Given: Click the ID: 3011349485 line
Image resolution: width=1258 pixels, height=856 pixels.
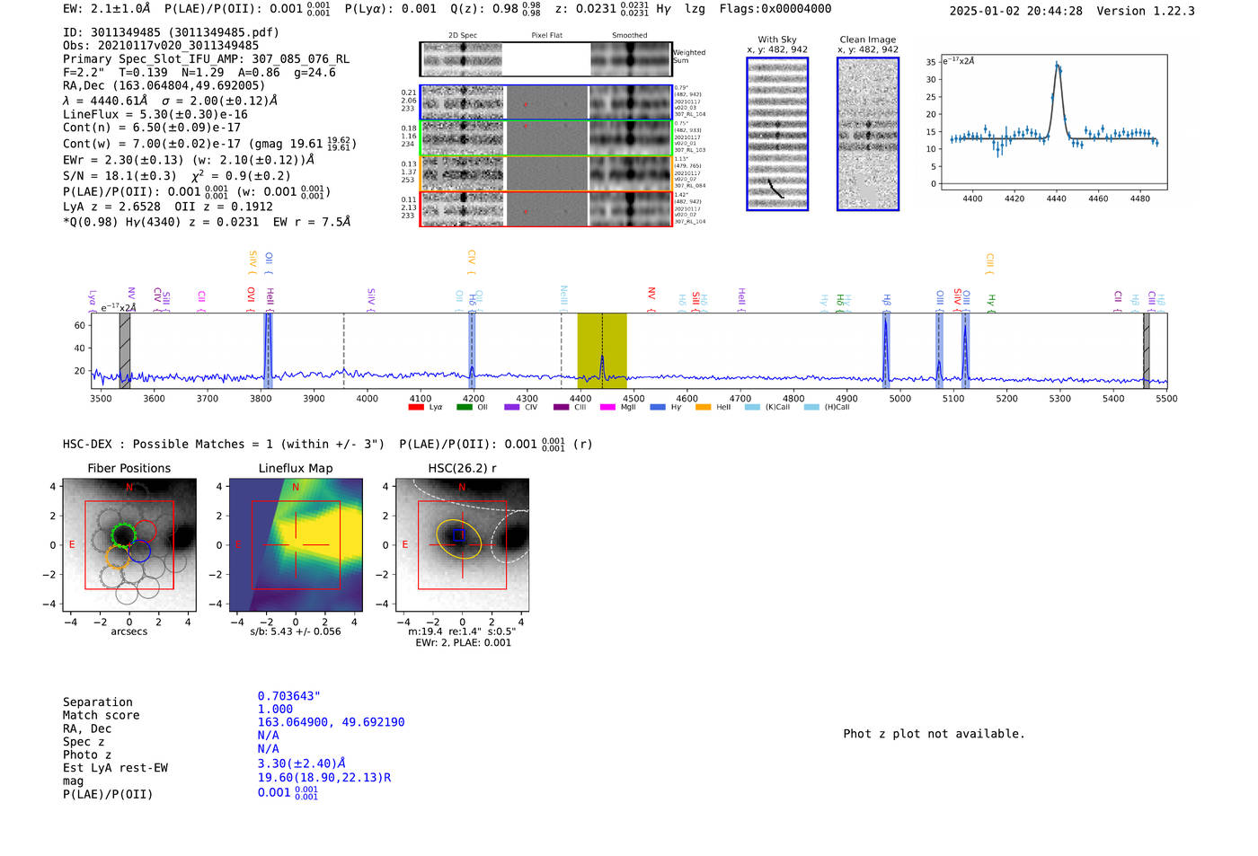Looking at the screenshot, I should [x=171, y=32].
